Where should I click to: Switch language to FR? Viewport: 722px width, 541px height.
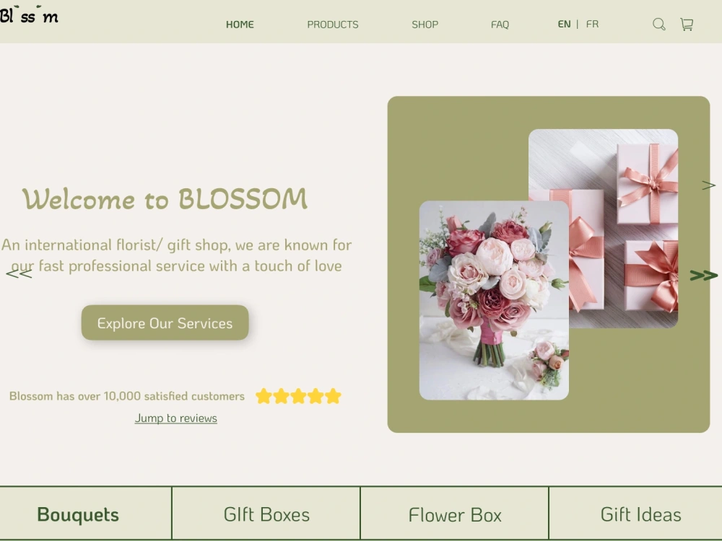(x=592, y=24)
